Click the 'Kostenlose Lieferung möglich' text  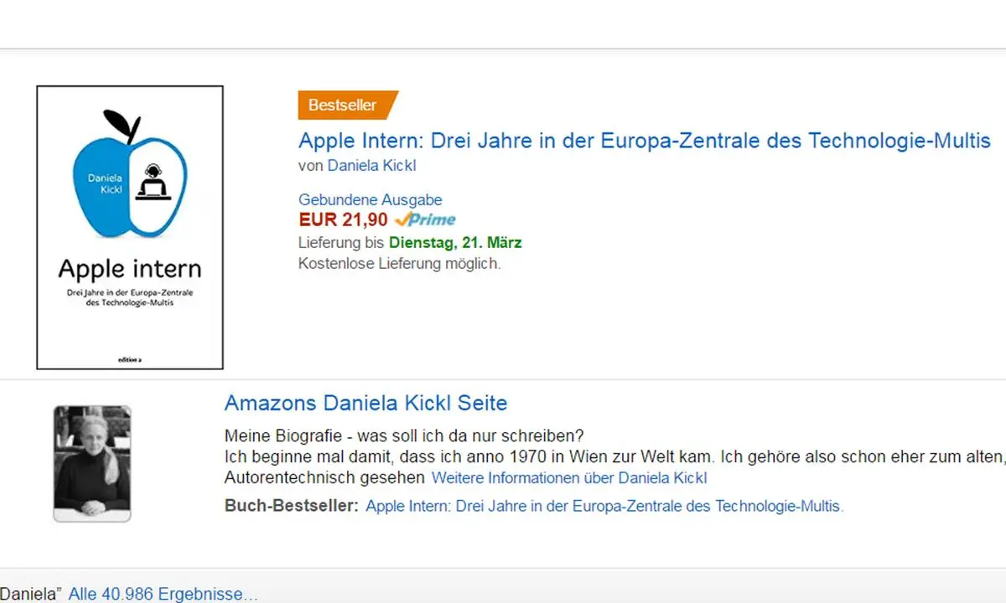pyautogui.click(x=399, y=264)
